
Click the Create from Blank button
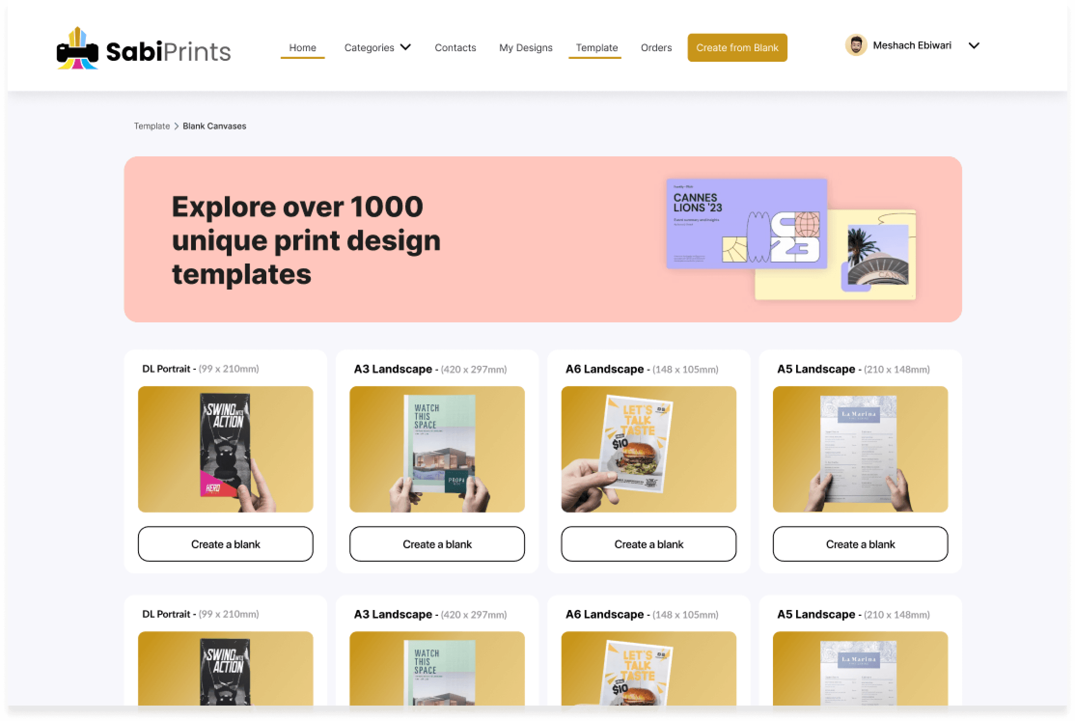(737, 48)
